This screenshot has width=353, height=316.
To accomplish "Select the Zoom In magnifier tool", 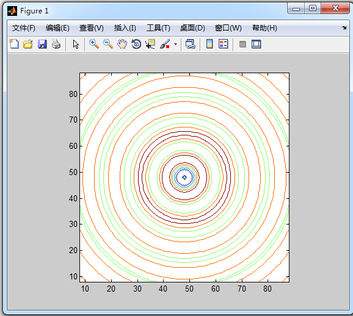I will click(94, 44).
